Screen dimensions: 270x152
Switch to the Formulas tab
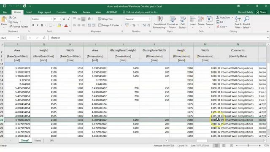point(62,12)
